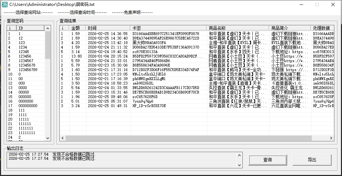
Task: Click the first log entry line
Action: [x=52, y=154]
